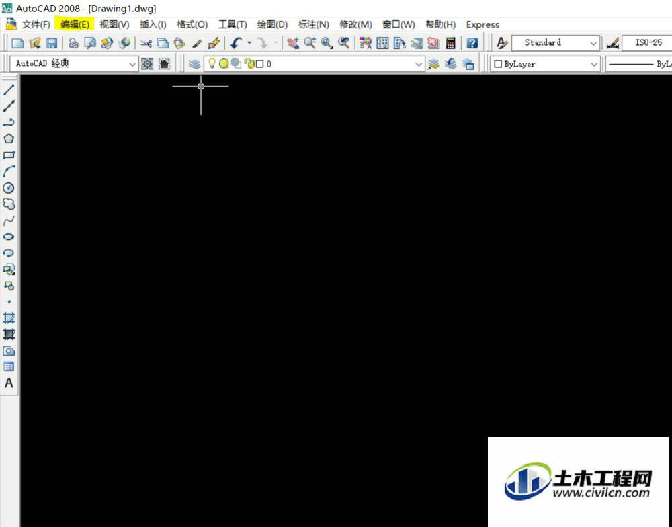Screen dimensions: 672x527
Task: Open the 工具(T) menu
Action: coord(233,24)
